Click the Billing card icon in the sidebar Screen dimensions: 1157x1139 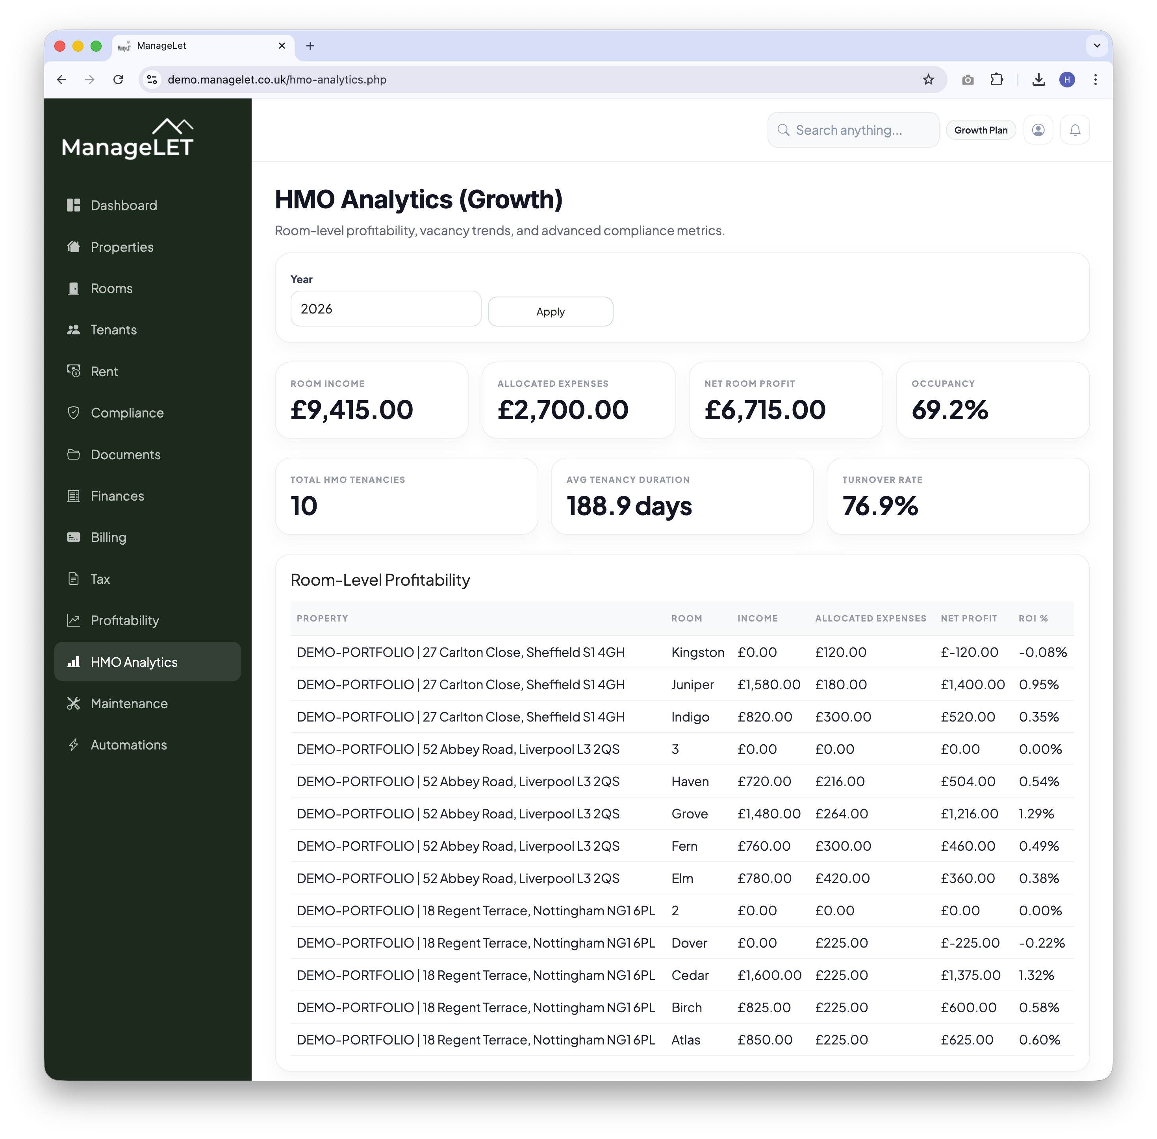(74, 537)
